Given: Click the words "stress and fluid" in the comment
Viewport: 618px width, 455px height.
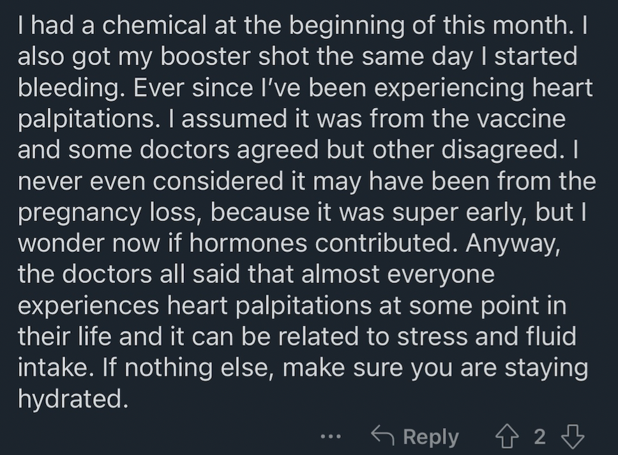Looking at the screenshot, I should [x=486, y=337].
